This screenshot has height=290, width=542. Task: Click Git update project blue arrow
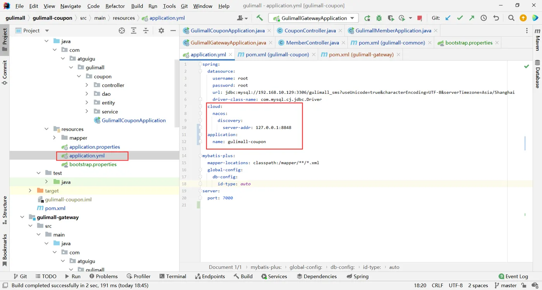point(448,18)
